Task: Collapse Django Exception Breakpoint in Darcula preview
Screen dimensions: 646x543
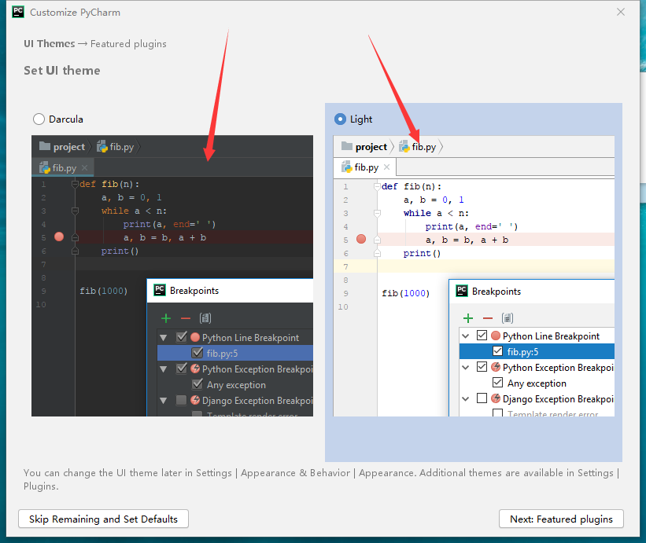Action: (164, 400)
